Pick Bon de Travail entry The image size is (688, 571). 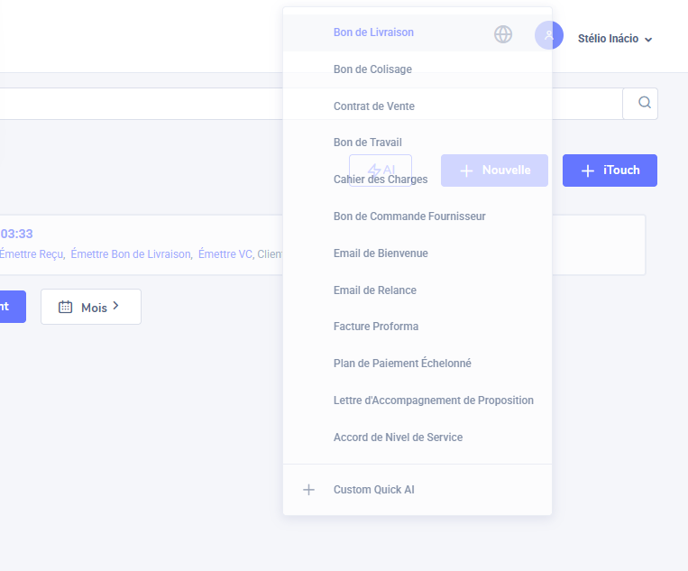(x=417, y=143)
